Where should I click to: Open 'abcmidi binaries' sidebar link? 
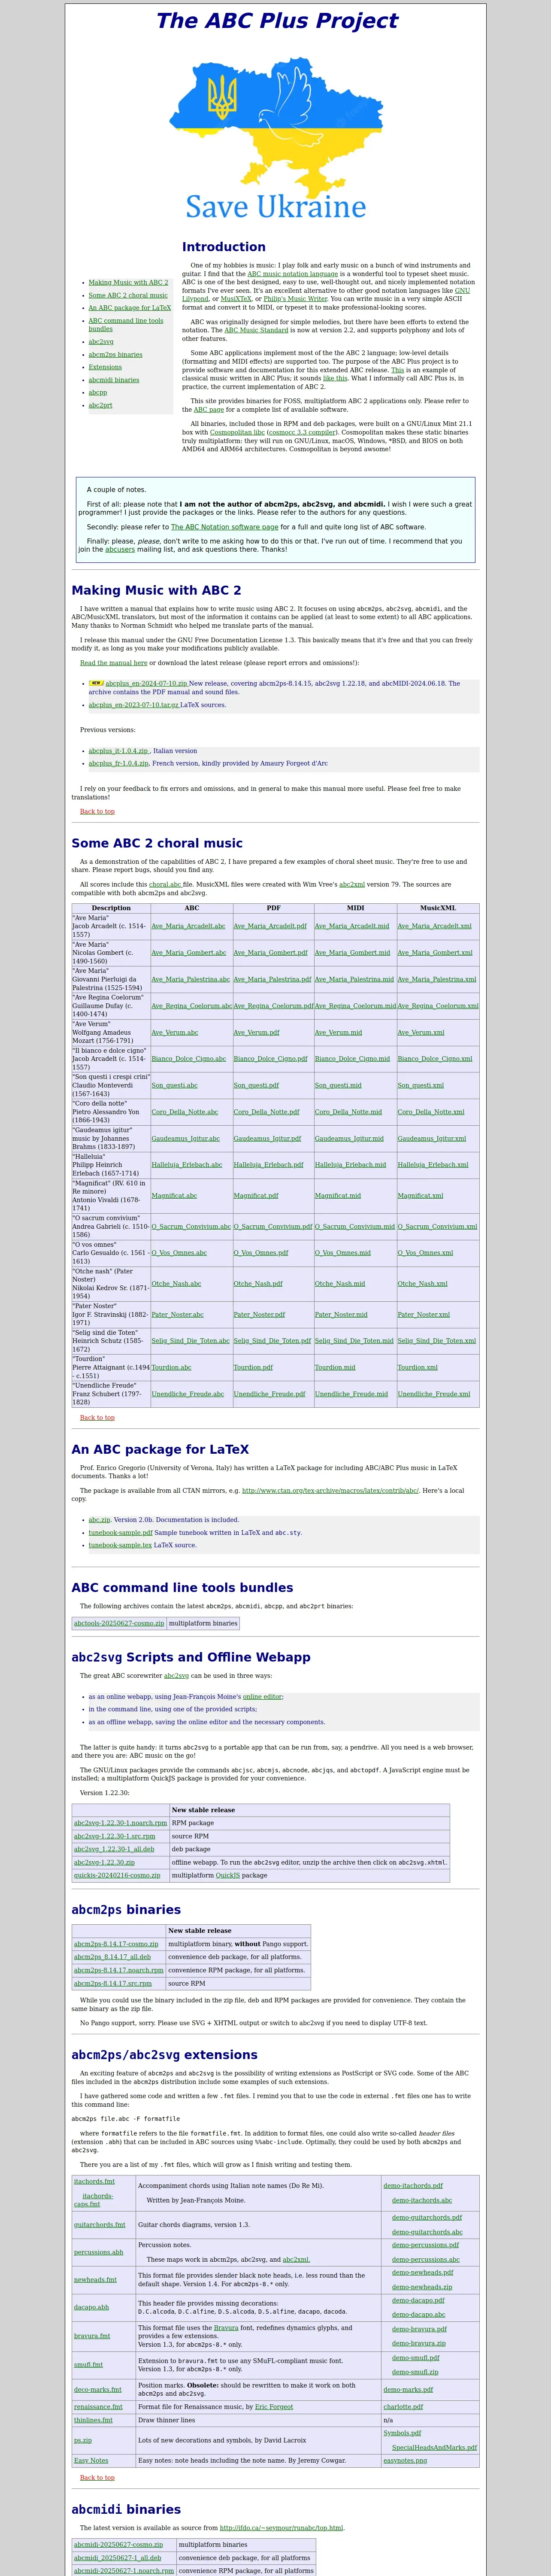click(114, 380)
